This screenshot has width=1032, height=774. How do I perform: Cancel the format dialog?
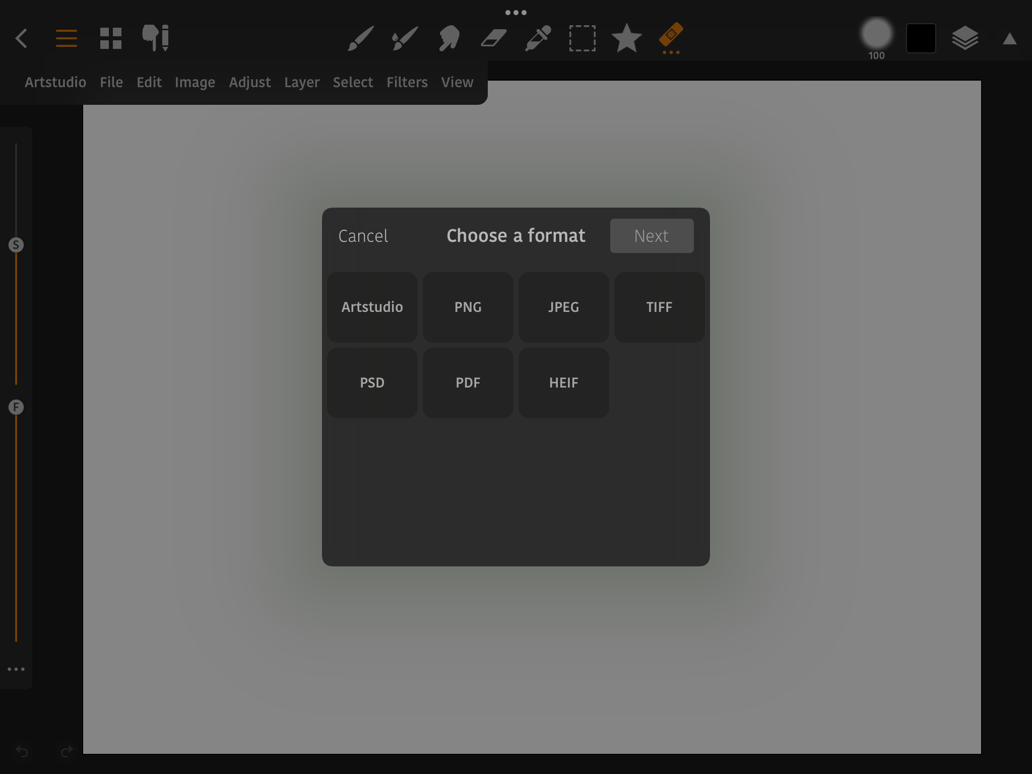click(363, 236)
